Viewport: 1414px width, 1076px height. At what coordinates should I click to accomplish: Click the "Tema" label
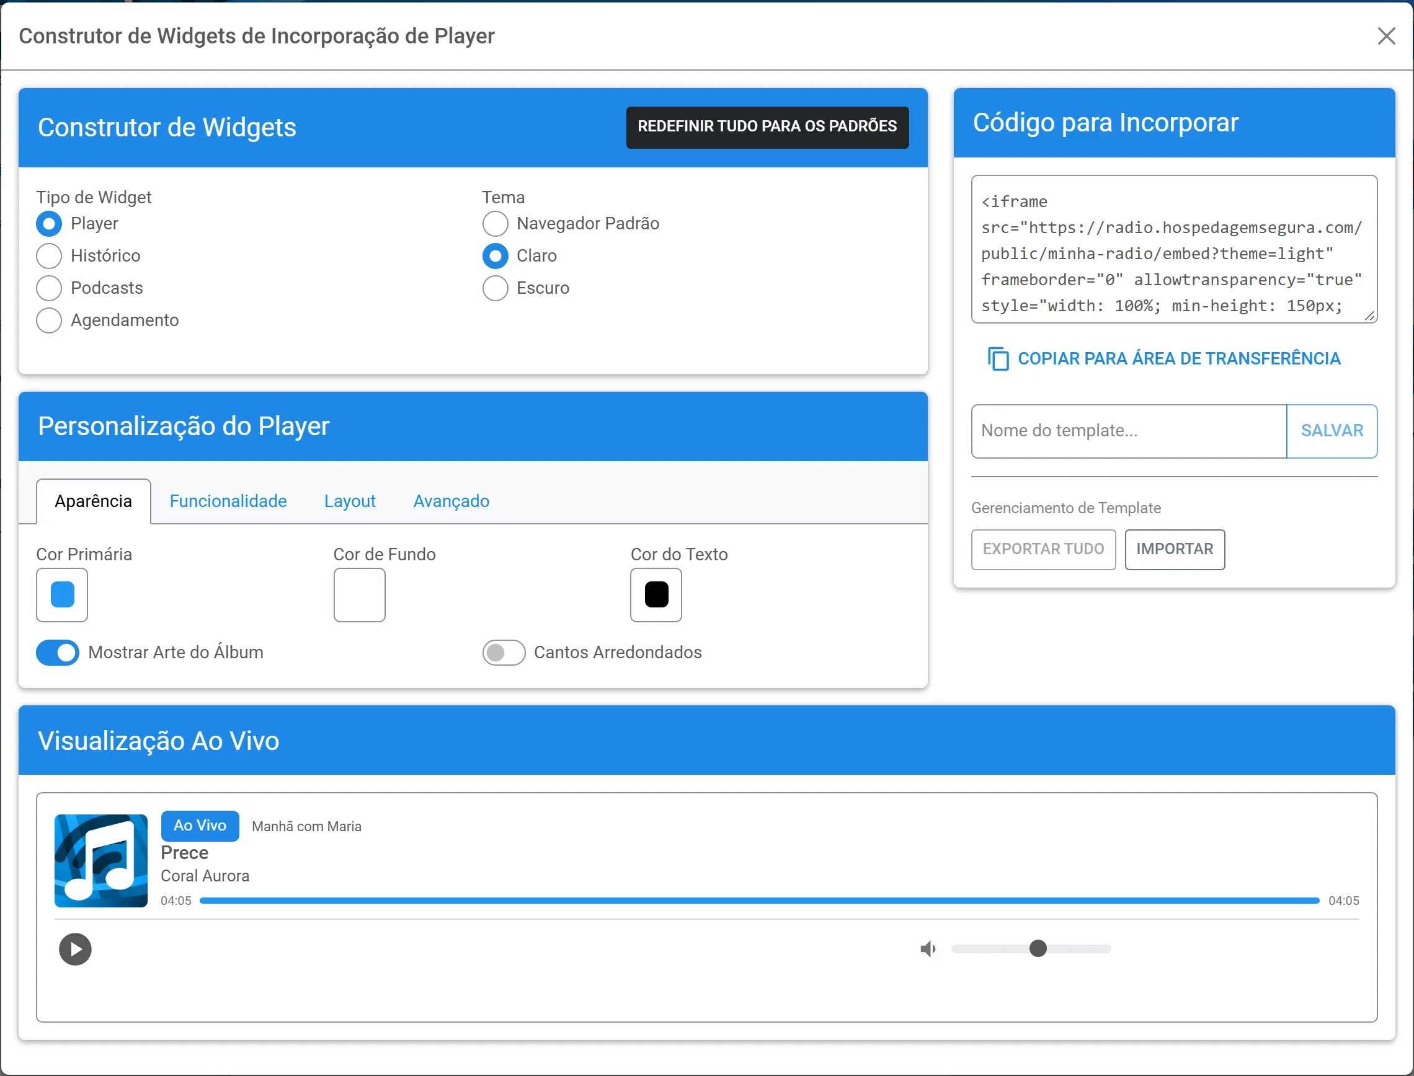(503, 197)
